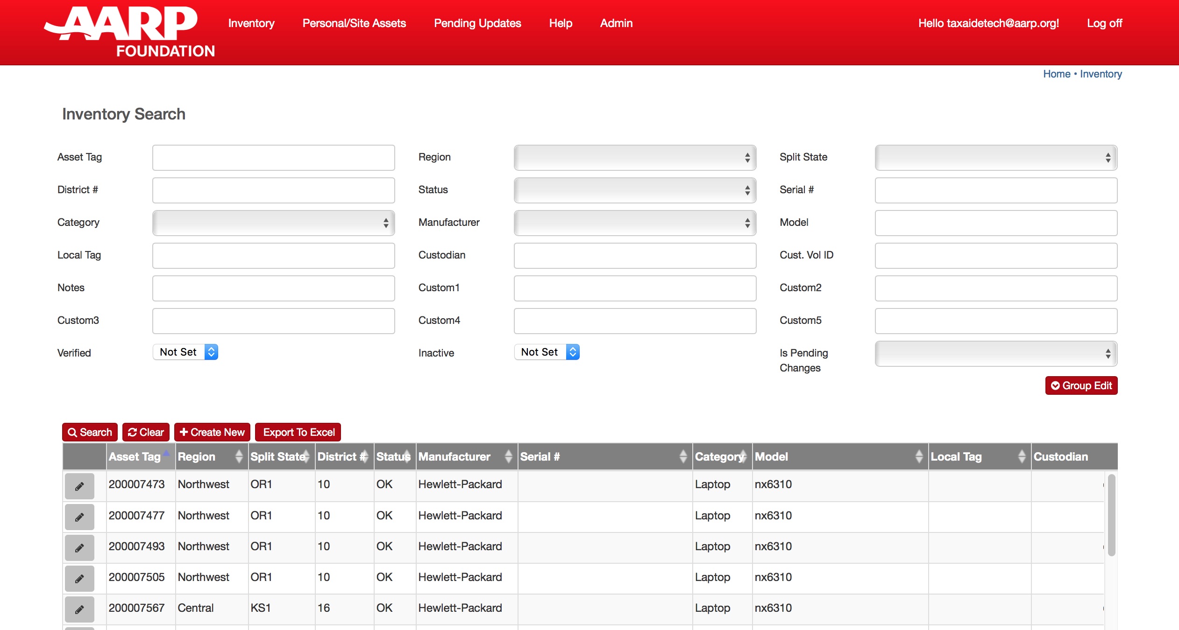Click the AARP Foundation logo
The height and width of the screenshot is (630, 1179).
[x=129, y=32]
